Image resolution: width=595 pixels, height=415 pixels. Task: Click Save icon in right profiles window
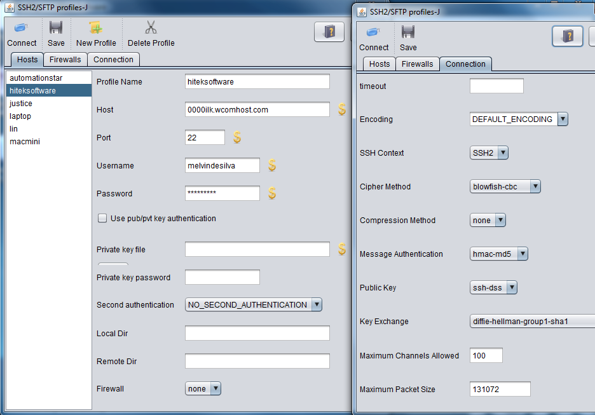pos(408,32)
